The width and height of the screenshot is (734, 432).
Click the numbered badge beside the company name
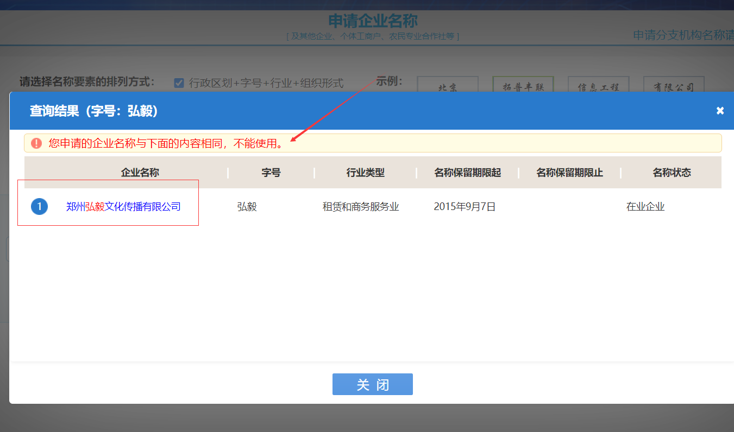pyautogui.click(x=39, y=206)
